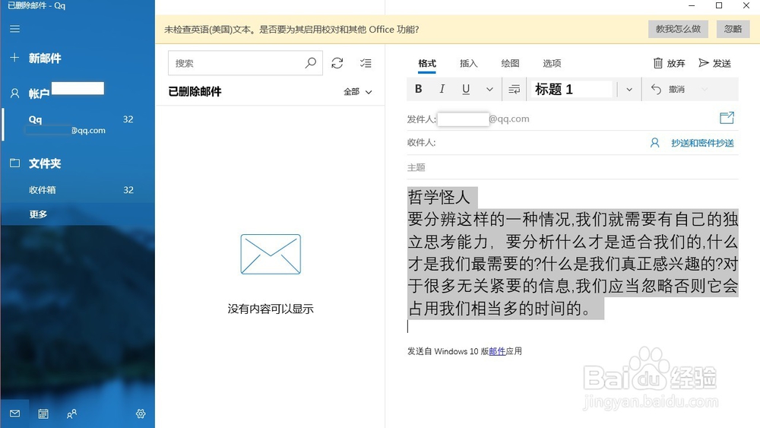760x428 pixels.
Task: Discard the draft with 放弃
Action: 669,63
